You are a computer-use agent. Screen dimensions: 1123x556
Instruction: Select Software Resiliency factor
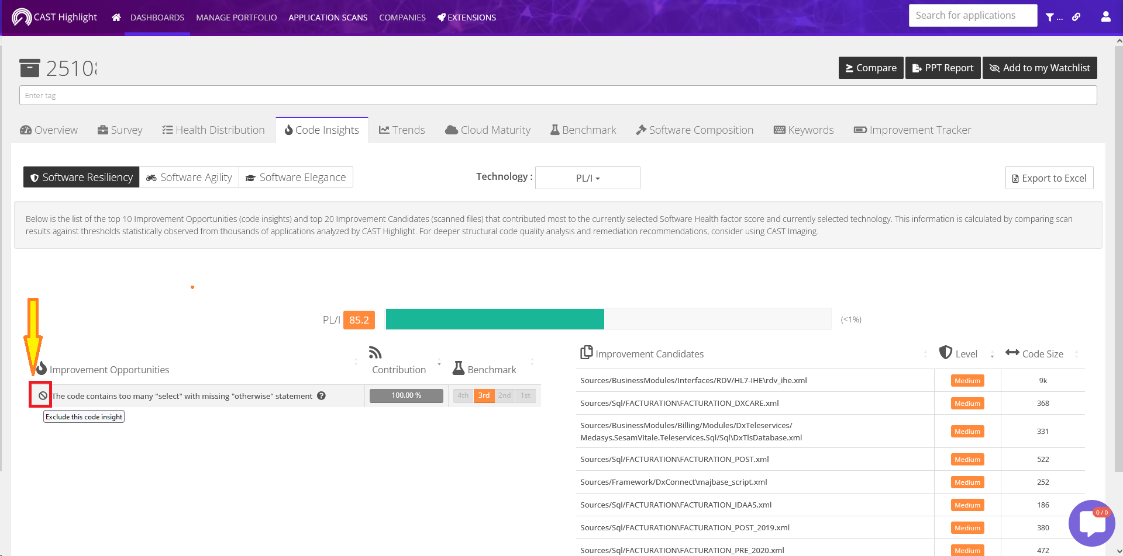[x=81, y=177]
